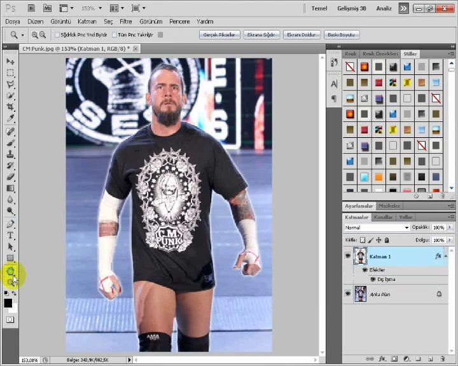This screenshot has height=366, width=458.
Task: Select the History Brush tool
Action: (10, 165)
